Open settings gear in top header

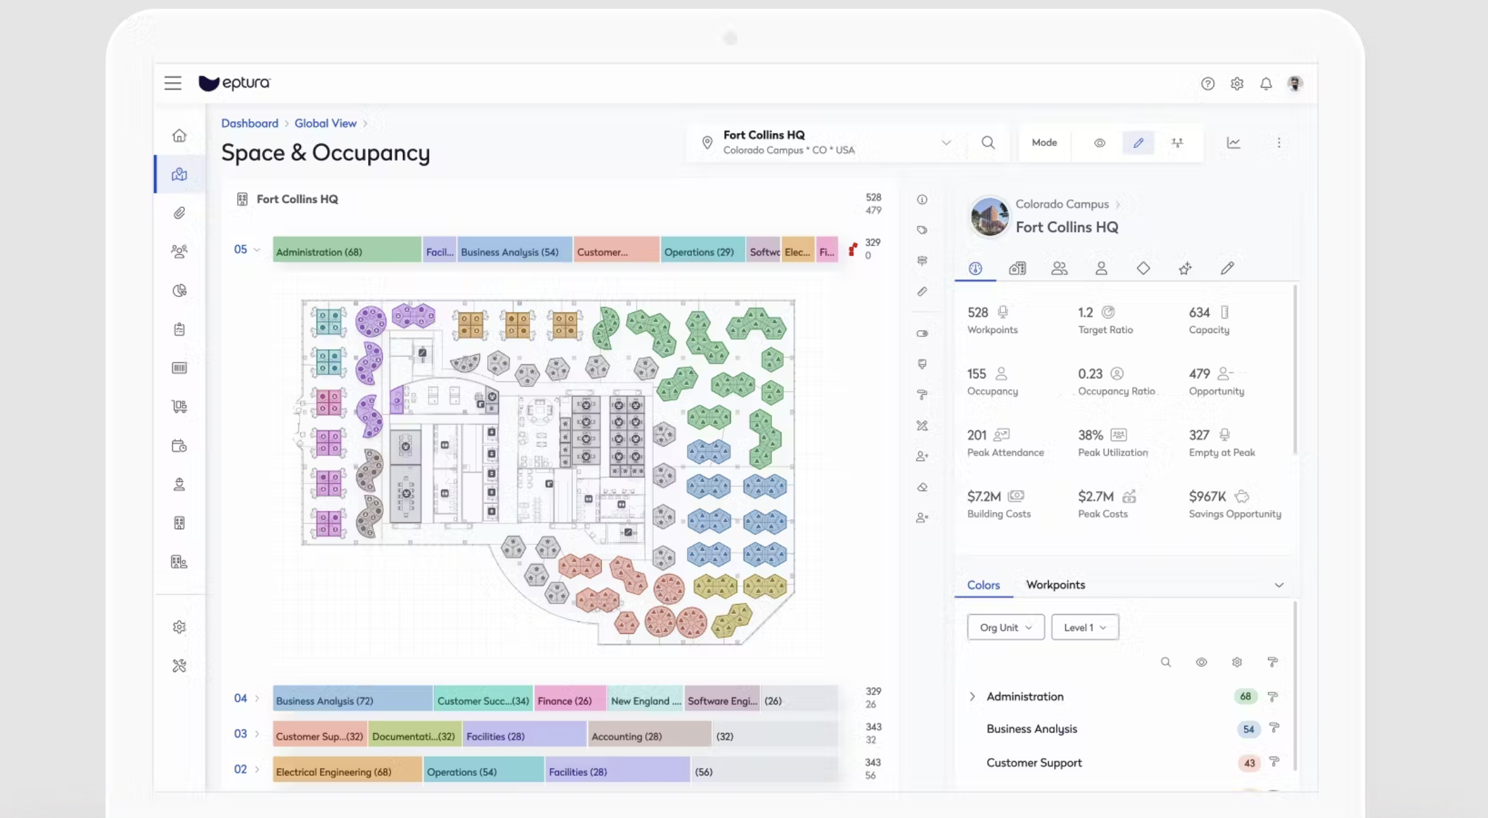coord(1237,84)
